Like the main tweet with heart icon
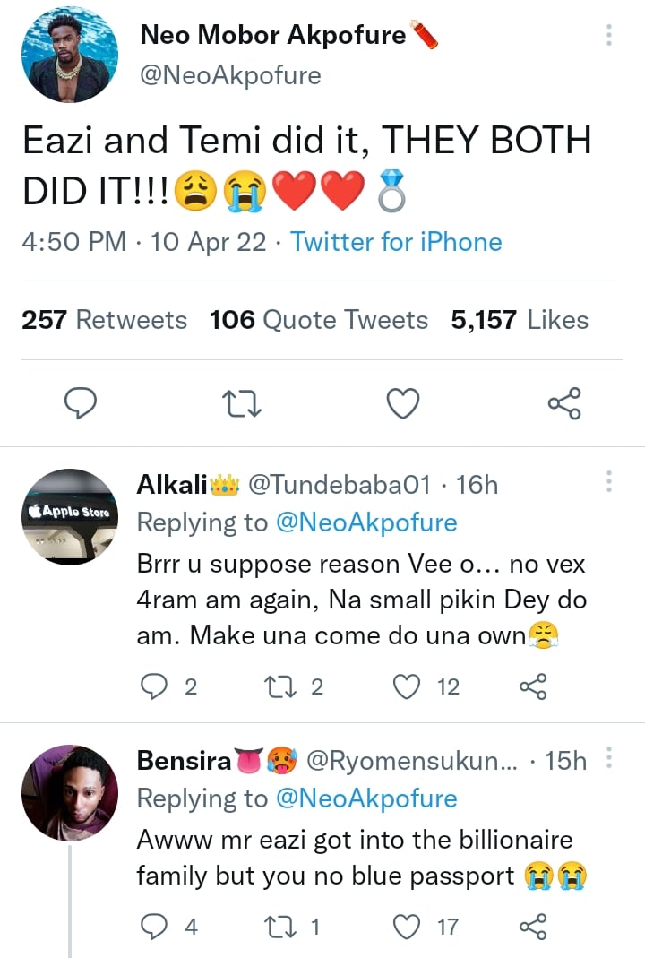 click(403, 404)
